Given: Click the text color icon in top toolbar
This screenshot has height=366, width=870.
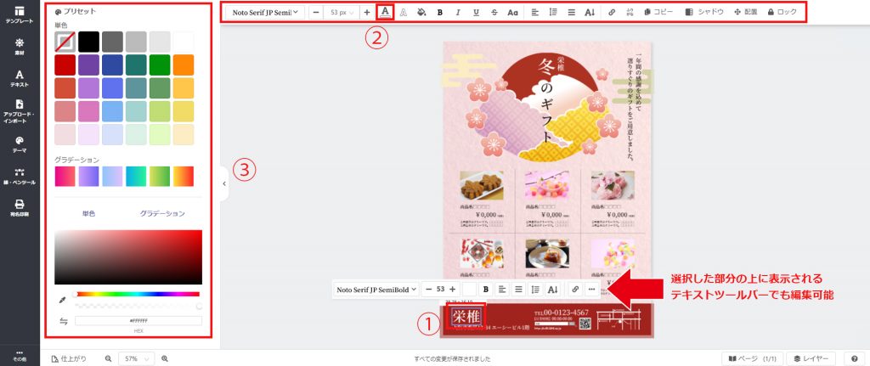Looking at the screenshot, I should [x=386, y=13].
